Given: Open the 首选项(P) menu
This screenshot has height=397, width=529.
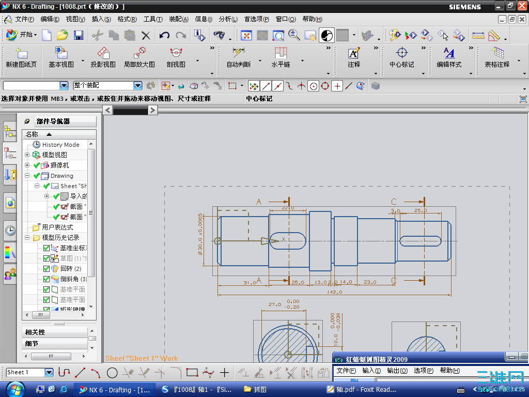Looking at the screenshot, I should point(256,19).
